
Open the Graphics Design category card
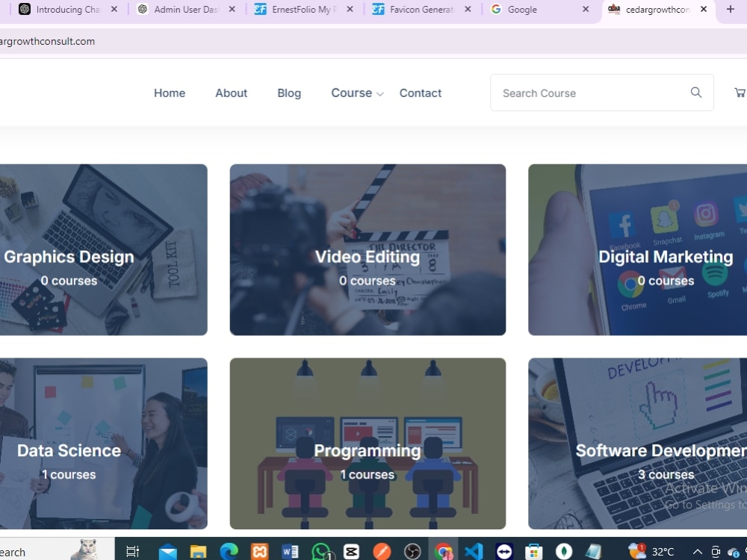point(103,249)
